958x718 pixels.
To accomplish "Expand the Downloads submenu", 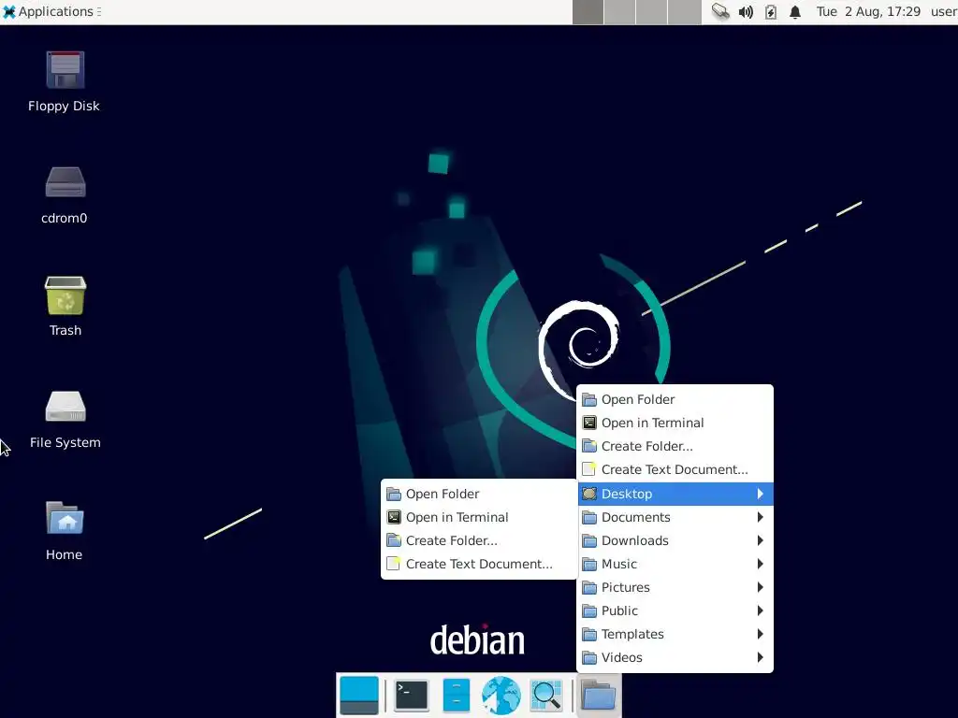I will coord(675,540).
